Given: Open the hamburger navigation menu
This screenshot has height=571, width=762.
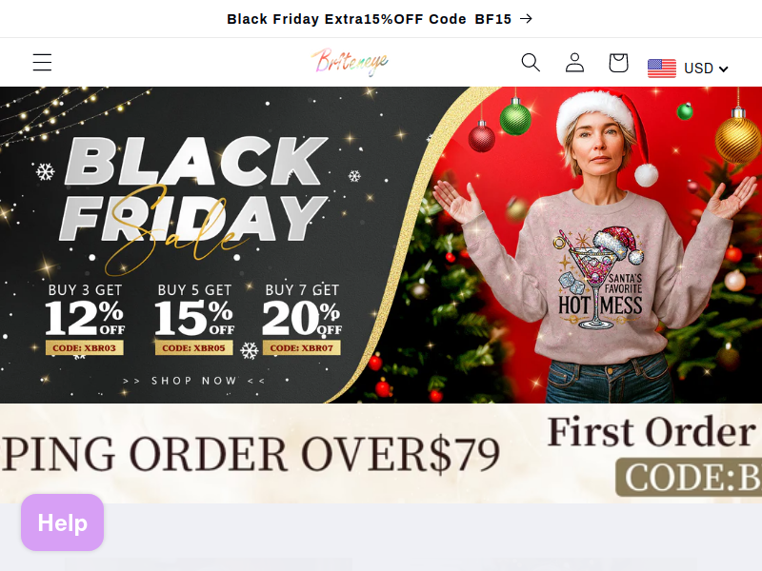Looking at the screenshot, I should 42,63.
